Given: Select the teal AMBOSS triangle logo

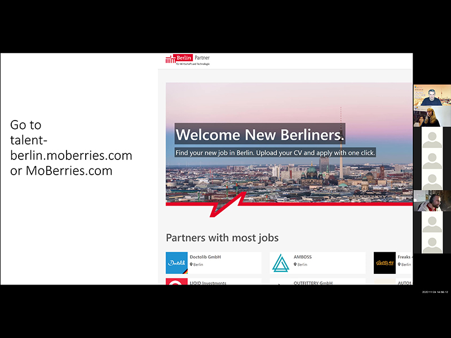Looking at the screenshot, I should click(x=280, y=263).
